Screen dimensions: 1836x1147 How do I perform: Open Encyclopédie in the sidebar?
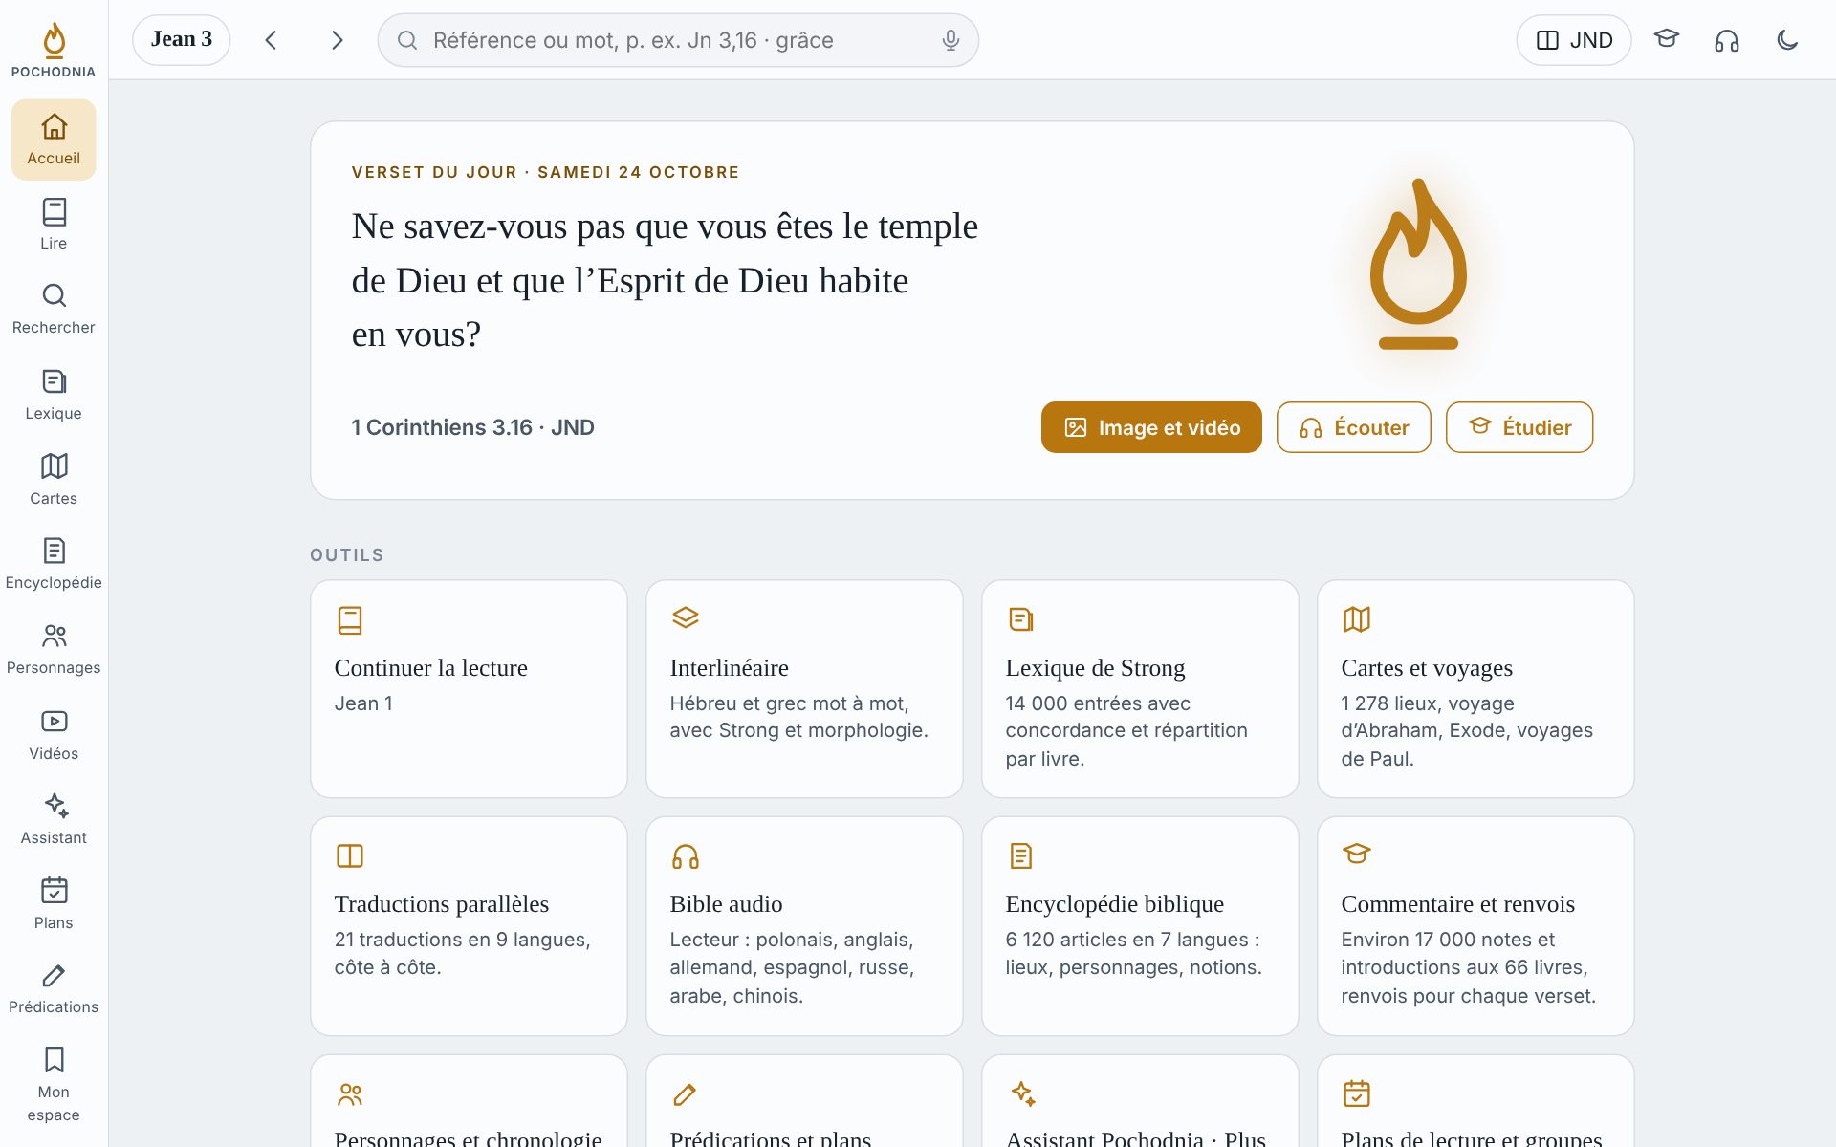coord(54,564)
